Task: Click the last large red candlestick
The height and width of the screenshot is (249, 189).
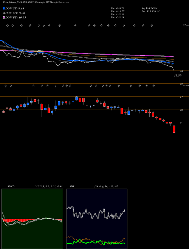Action: [174, 129]
